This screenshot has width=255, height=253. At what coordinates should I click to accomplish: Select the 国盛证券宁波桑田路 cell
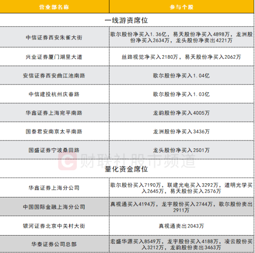(x=54, y=150)
